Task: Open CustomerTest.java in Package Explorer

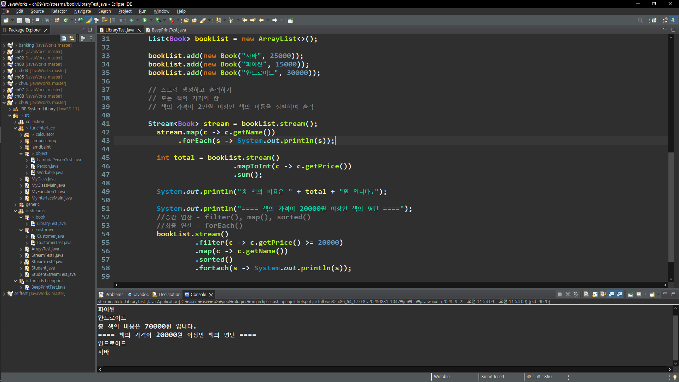Action: point(54,243)
